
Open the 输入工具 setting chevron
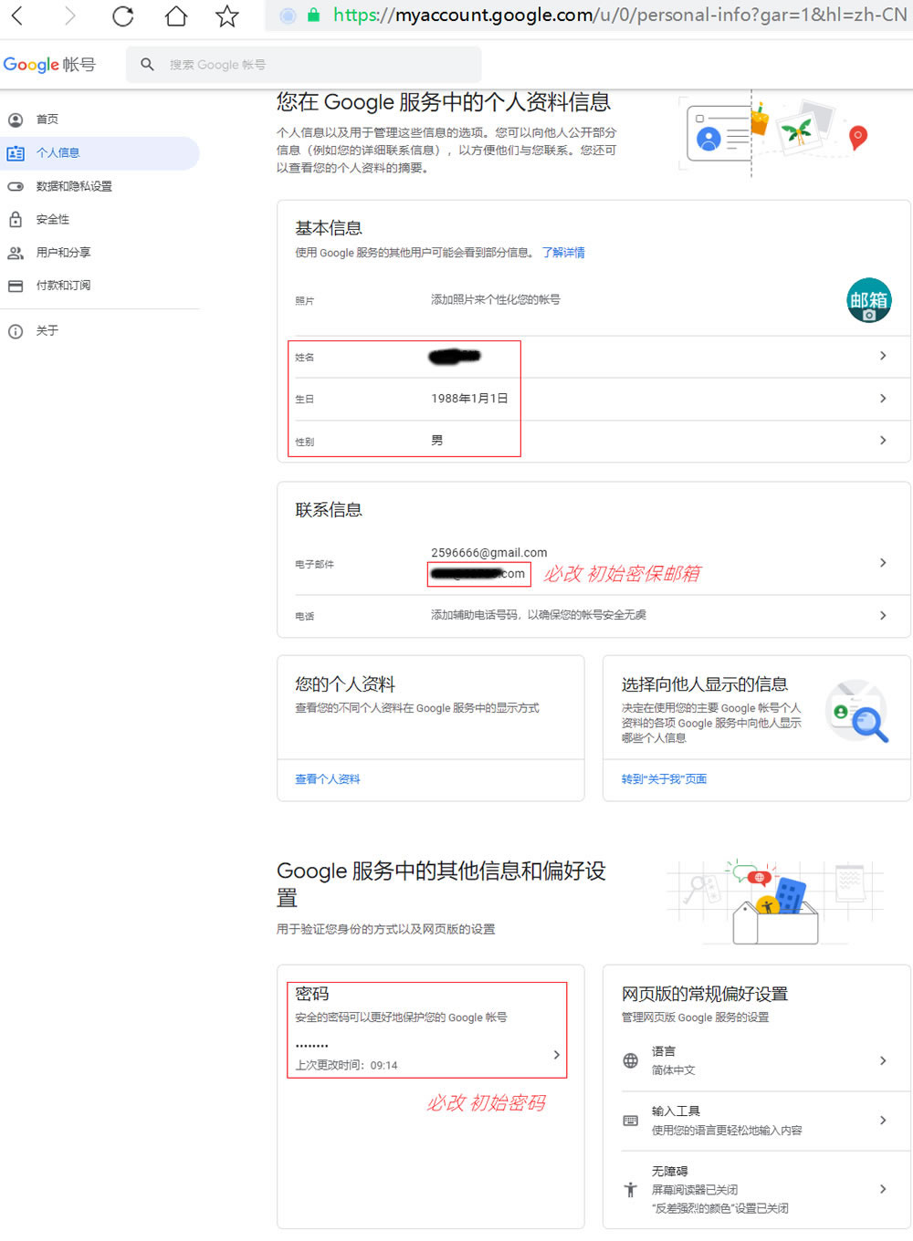[883, 1121]
